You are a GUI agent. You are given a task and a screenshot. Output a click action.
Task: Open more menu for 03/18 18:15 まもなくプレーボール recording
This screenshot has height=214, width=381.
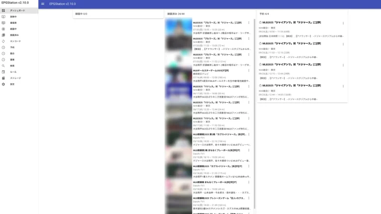click(x=249, y=182)
